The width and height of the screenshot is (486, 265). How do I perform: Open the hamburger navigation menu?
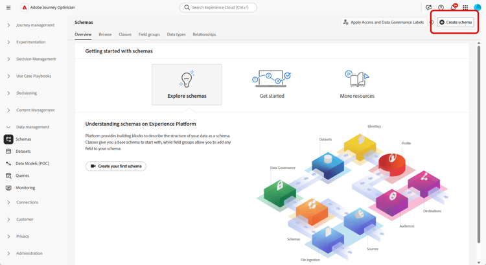pos(8,7)
